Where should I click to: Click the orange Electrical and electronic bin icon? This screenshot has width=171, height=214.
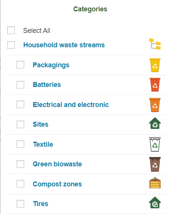point(155,105)
